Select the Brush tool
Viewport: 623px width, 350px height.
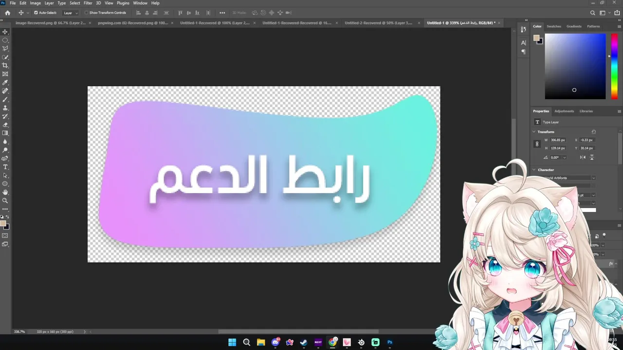click(5, 100)
